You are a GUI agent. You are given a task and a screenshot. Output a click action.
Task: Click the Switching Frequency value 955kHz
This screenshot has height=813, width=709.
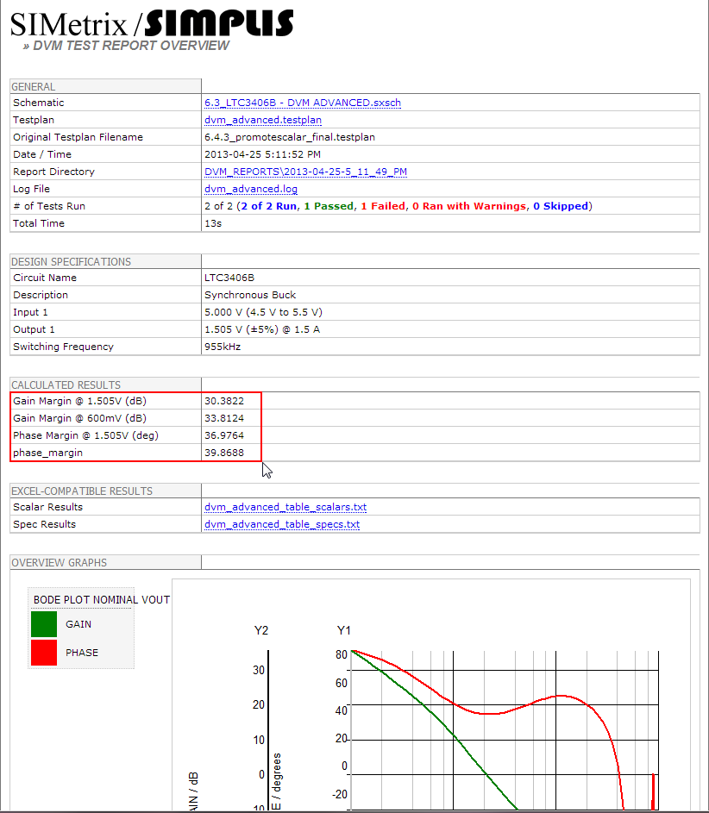(223, 347)
